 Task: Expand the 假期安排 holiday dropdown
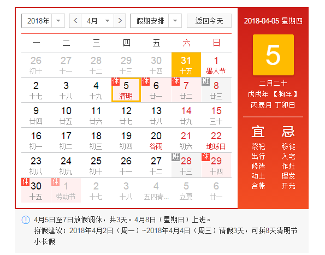[156, 21]
